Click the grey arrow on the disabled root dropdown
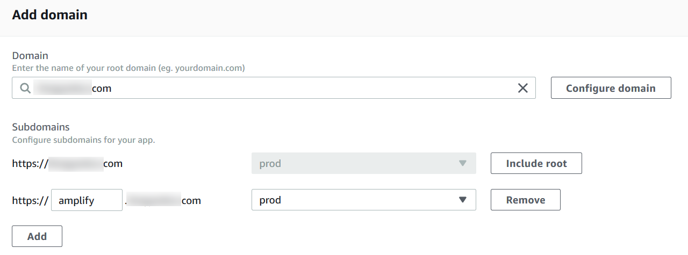The height and width of the screenshot is (255, 688). (462, 163)
